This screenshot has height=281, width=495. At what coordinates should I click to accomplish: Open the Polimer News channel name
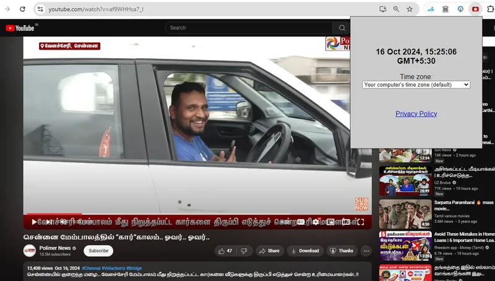pyautogui.click(x=55, y=248)
